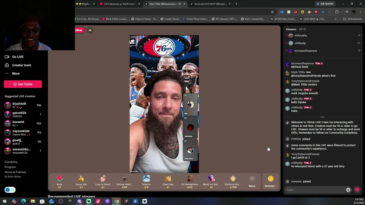Send a Rose gift
This screenshot has width=365, height=205.
click(x=59, y=181)
